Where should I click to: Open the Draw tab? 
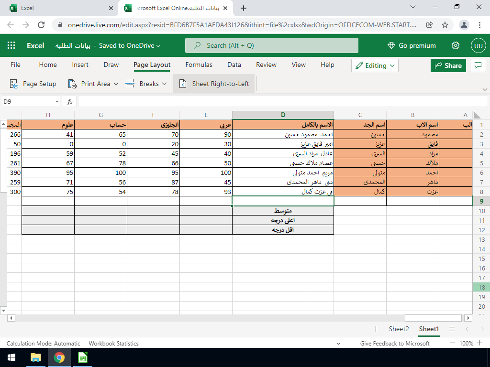point(111,65)
